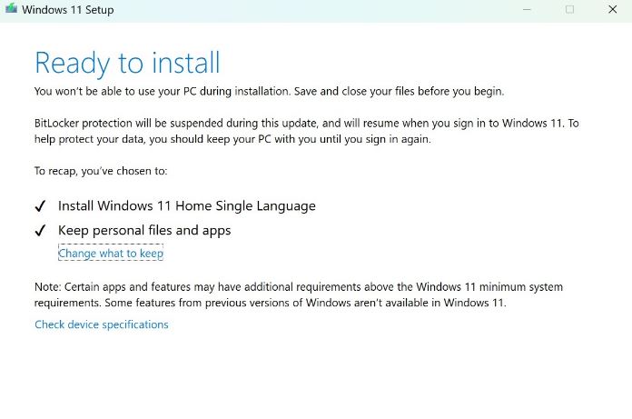The height and width of the screenshot is (419, 632).
Task: Click the checkmark beside Install Windows 11 Home
Action: 41,206
